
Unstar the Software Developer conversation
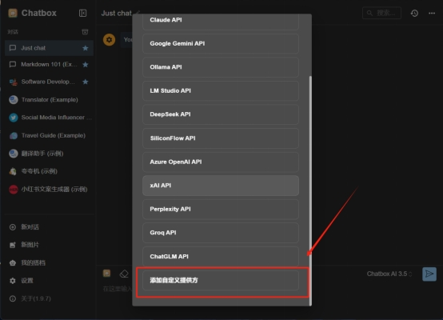click(x=86, y=82)
